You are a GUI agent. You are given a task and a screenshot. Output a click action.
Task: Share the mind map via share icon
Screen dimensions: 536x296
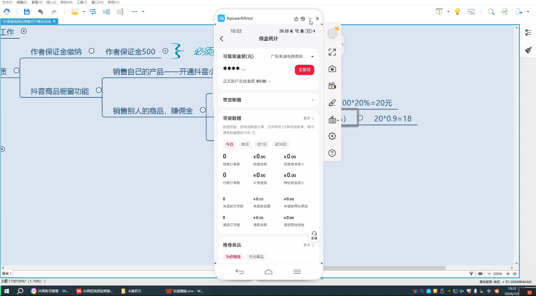pos(505,12)
